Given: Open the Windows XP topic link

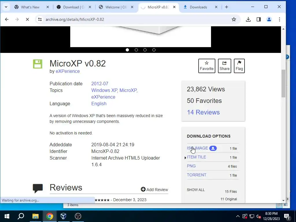Looking at the screenshot, I should click(x=104, y=90).
